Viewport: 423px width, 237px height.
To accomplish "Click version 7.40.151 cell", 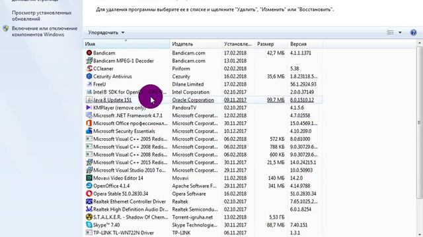I will pyautogui.click(x=299, y=225).
